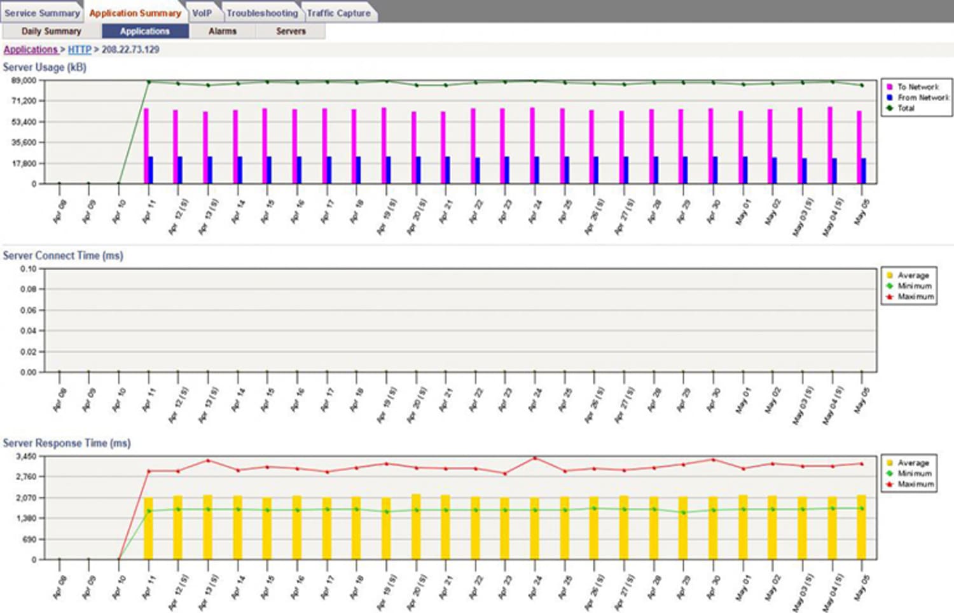Click the Minimum marker in Server Connect Time legend
The height and width of the screenshot is (613, 954).
coord(889,286)
